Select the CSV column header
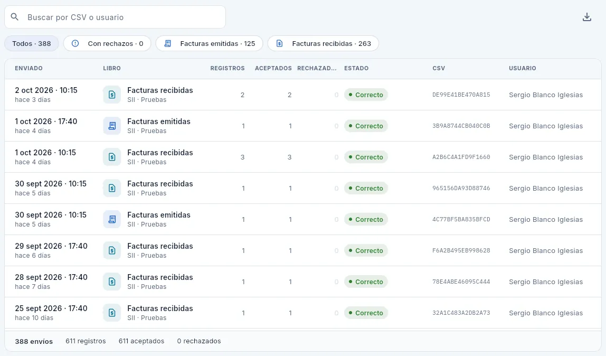Viewport: 606px width, 356px height. point(439,68)
